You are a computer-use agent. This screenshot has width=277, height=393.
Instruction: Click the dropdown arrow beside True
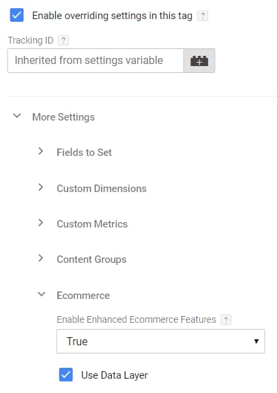pyautogui.click(x=257, y=341)
